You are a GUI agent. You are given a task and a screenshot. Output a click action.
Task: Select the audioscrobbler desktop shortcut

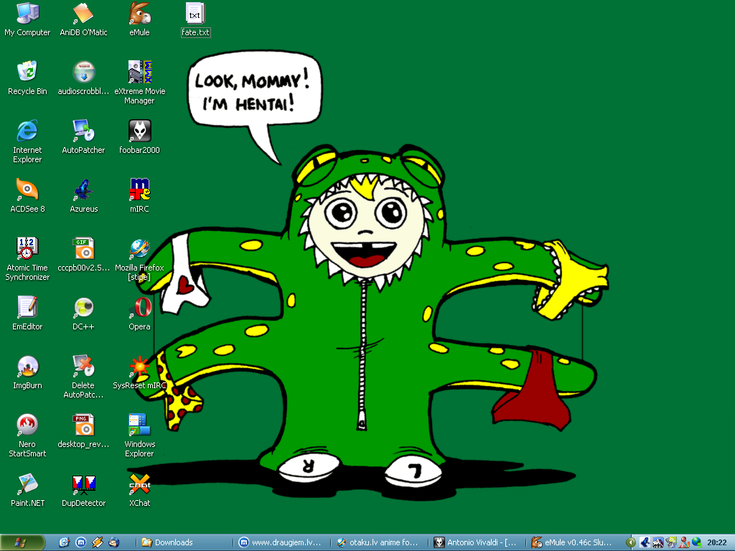pyautogui.click(x=83, y=77)
